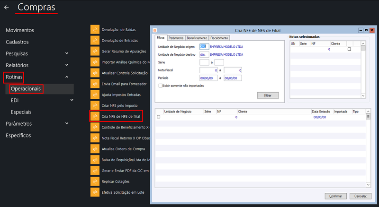
Task: Expand the Parâmetros menu chevron
Action: [67, 123]
